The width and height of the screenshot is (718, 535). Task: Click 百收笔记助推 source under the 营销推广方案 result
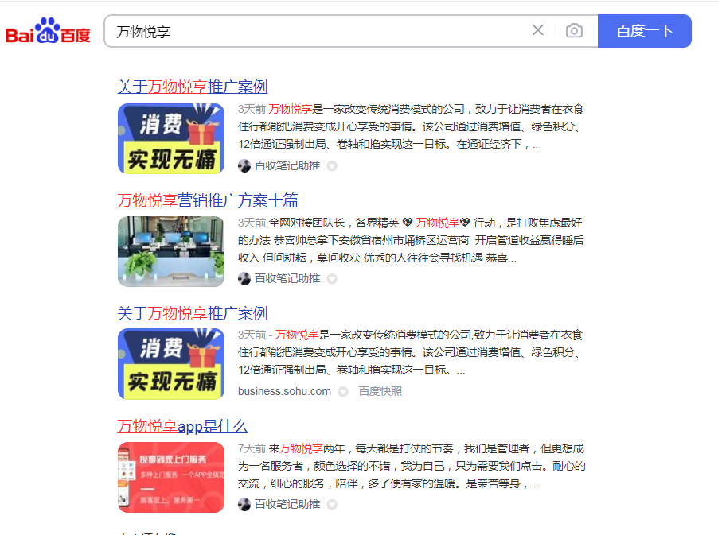pyautogui.click(x=287, y=278)
